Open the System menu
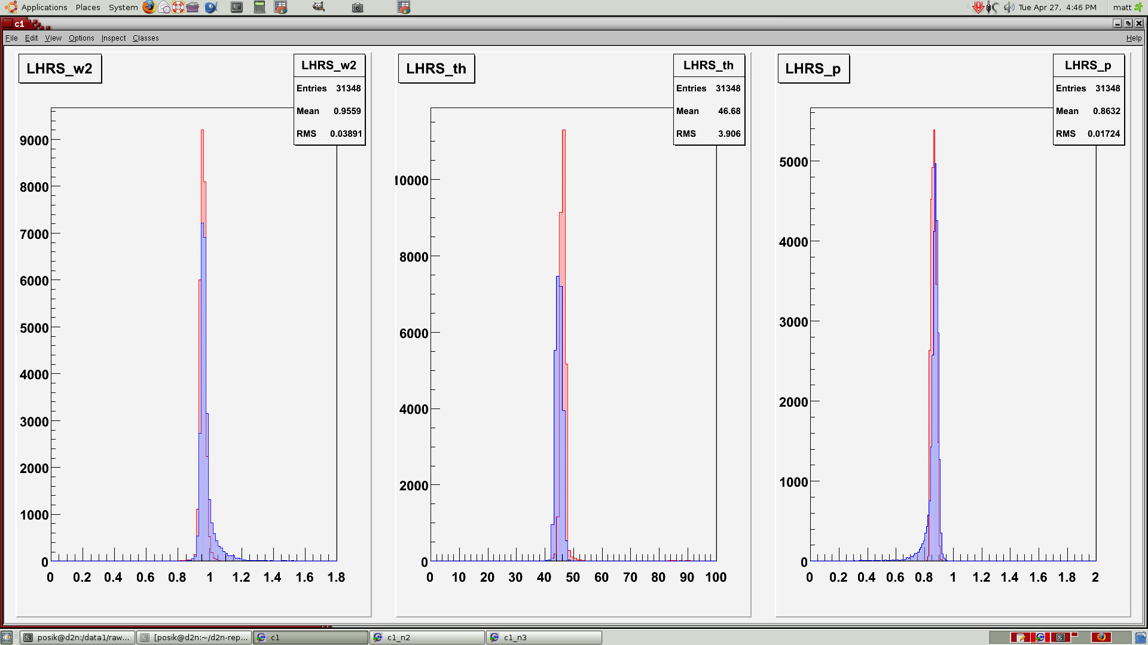 [123, 7]
